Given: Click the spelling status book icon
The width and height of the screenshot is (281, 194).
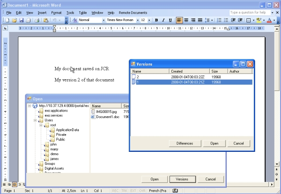Looking at the screenshot, I should (175, 191).
